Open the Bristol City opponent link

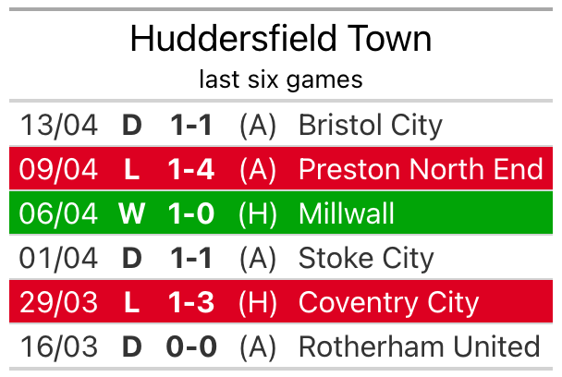coord(370,125)
